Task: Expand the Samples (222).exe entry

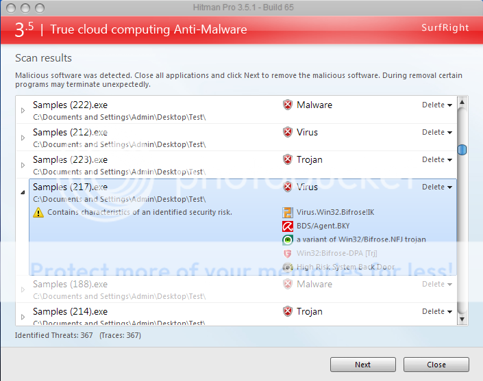Action: click(23, 110)
